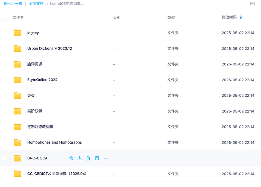Open the 趣词词源 folder name
This screenshot has height=187, width=261.
coord(35,64)
